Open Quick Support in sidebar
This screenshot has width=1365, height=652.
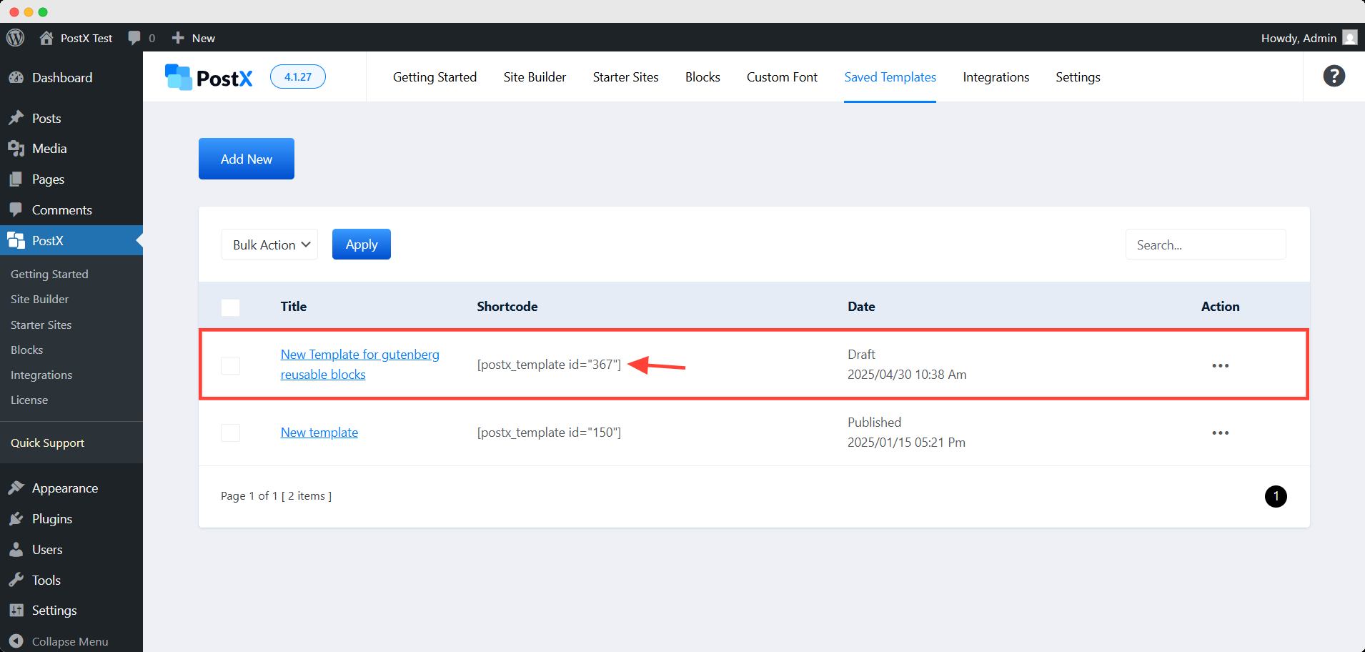(x=48, y=443)
